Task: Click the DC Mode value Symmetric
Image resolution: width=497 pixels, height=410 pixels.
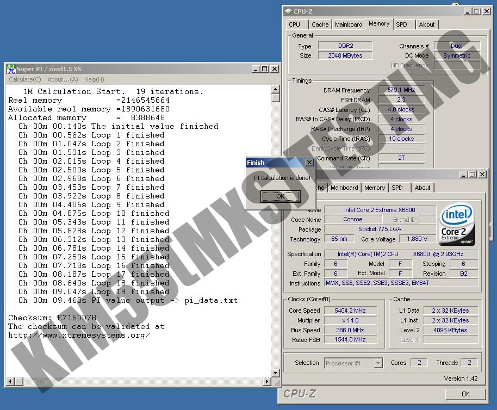Action: [x=457, y=55]
